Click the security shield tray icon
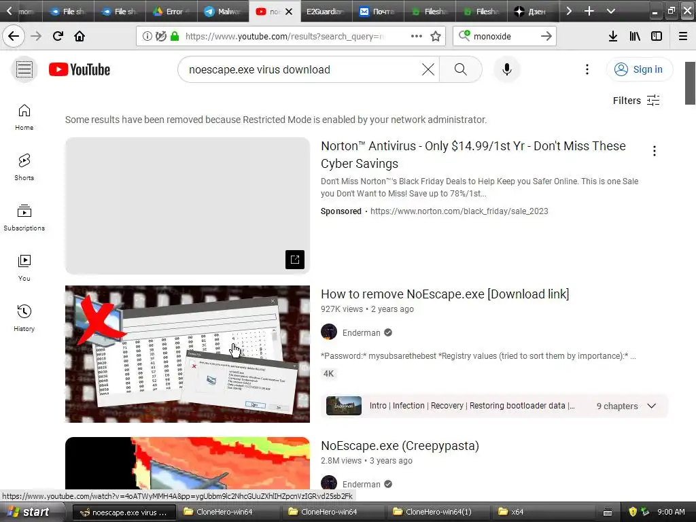The height and width of the screenshot is (522, 696). tap(633, 512)
